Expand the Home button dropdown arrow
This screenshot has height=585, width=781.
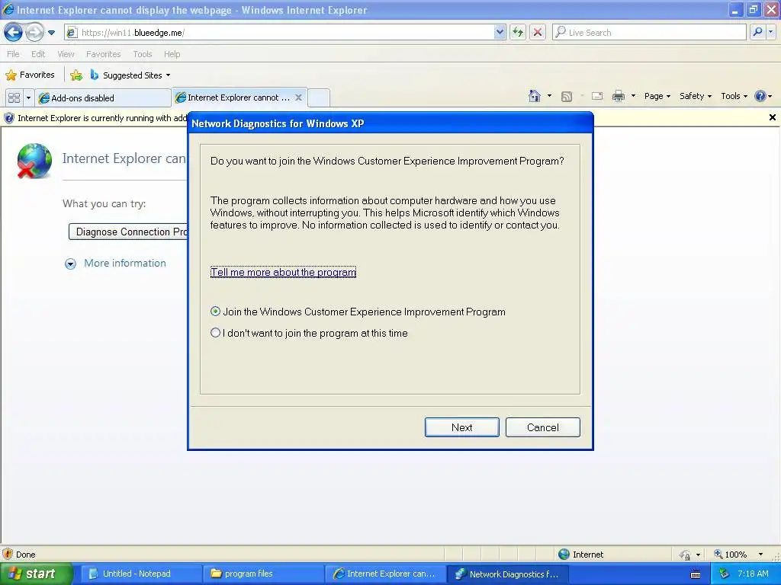[x=549, y=96]
